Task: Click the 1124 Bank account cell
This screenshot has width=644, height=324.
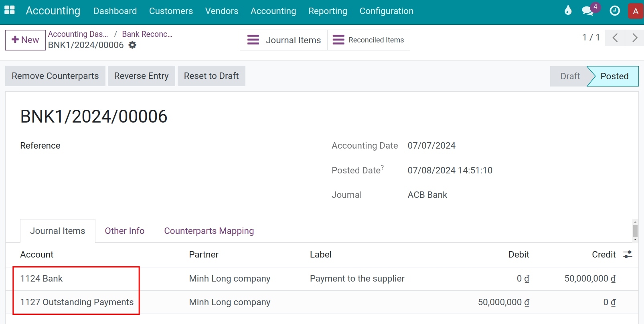Action: [41, 279]
